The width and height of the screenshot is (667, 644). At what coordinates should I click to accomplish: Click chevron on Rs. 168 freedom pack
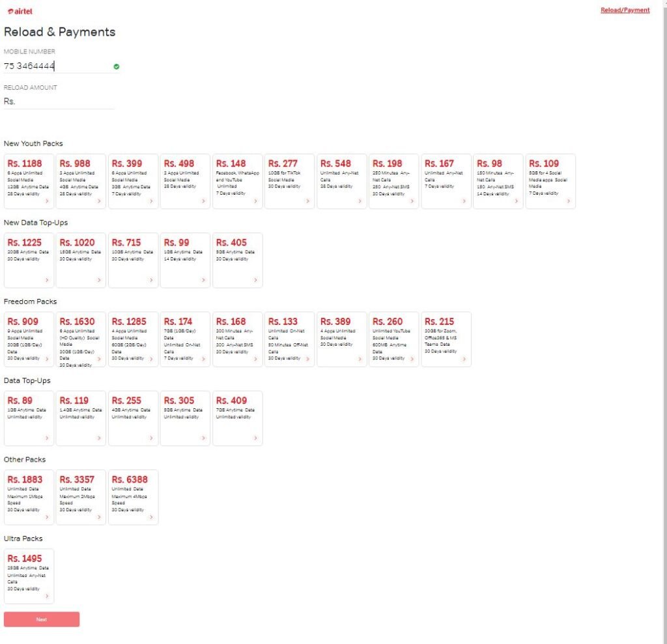(x=255, y=359)
